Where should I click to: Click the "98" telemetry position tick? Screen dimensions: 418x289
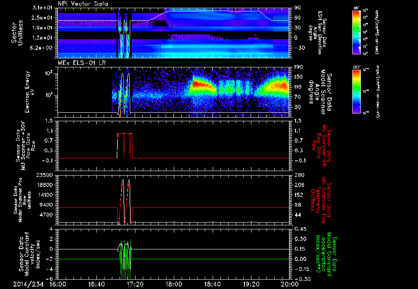coord(298,205)
